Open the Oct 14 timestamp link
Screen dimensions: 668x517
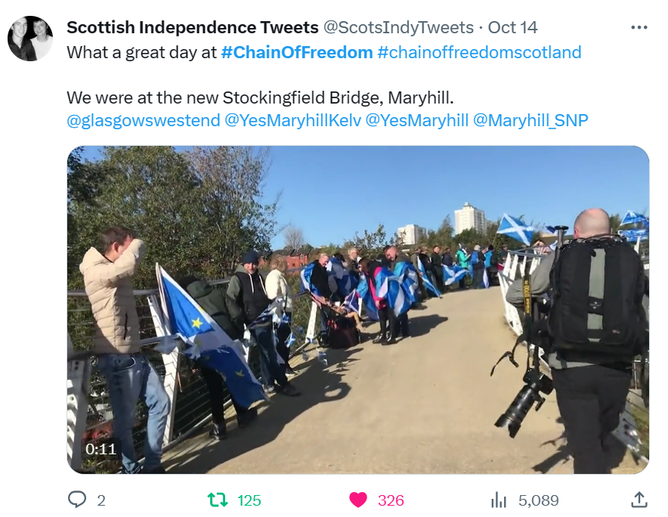(x=512, y=28)
